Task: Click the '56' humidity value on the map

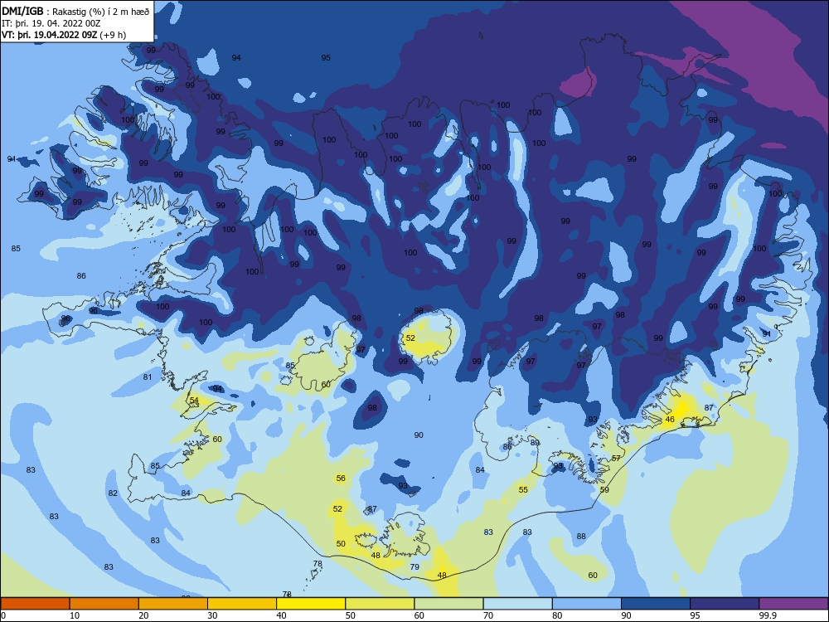Action: 341,479
